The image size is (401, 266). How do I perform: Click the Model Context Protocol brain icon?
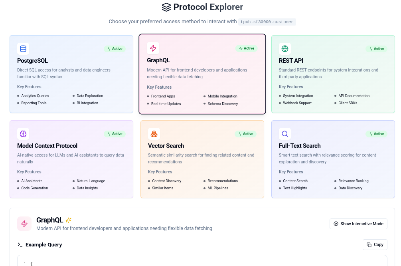[x=23, y=134]
